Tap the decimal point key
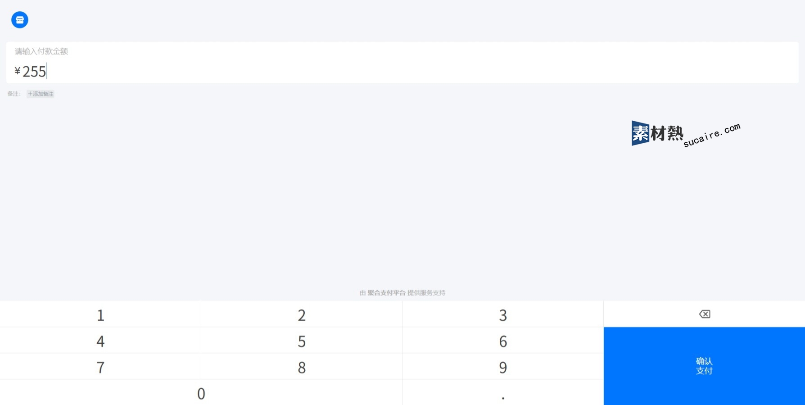805x405 pixels. pyautogui.click(x=503, y=392)
